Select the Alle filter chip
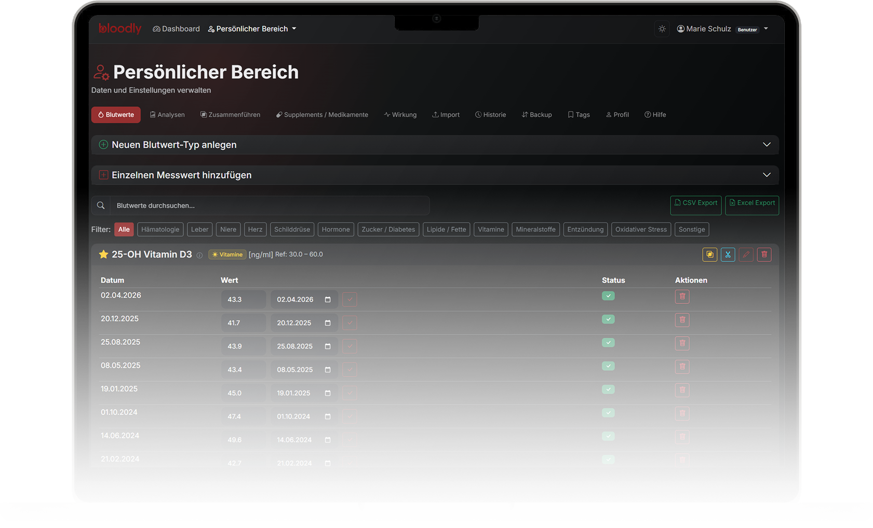Viewport: 873px width, 528px height. click(124, 229)
